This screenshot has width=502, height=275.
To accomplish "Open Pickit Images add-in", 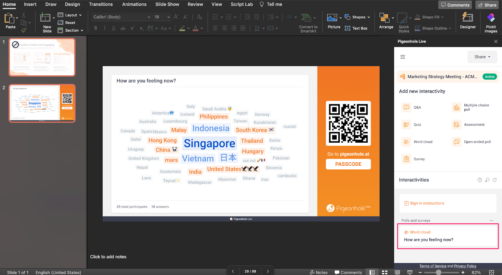I will (x=491, y=22).
